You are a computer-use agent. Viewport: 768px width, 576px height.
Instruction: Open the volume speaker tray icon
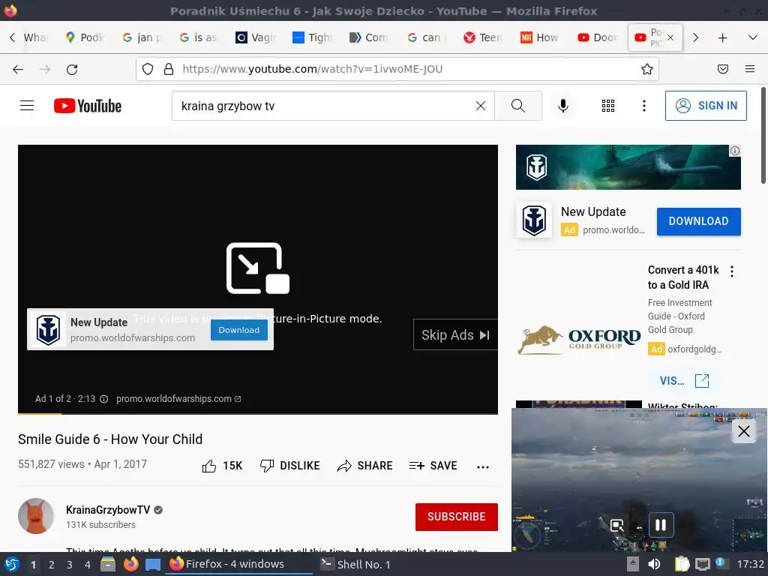pos(654,564)
